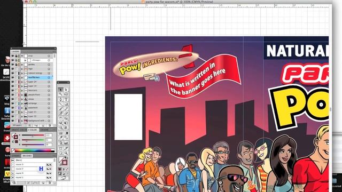The image size is (342, 192).
Task: Toggle the lock column on the logo layer
Action: click(16, 69)
